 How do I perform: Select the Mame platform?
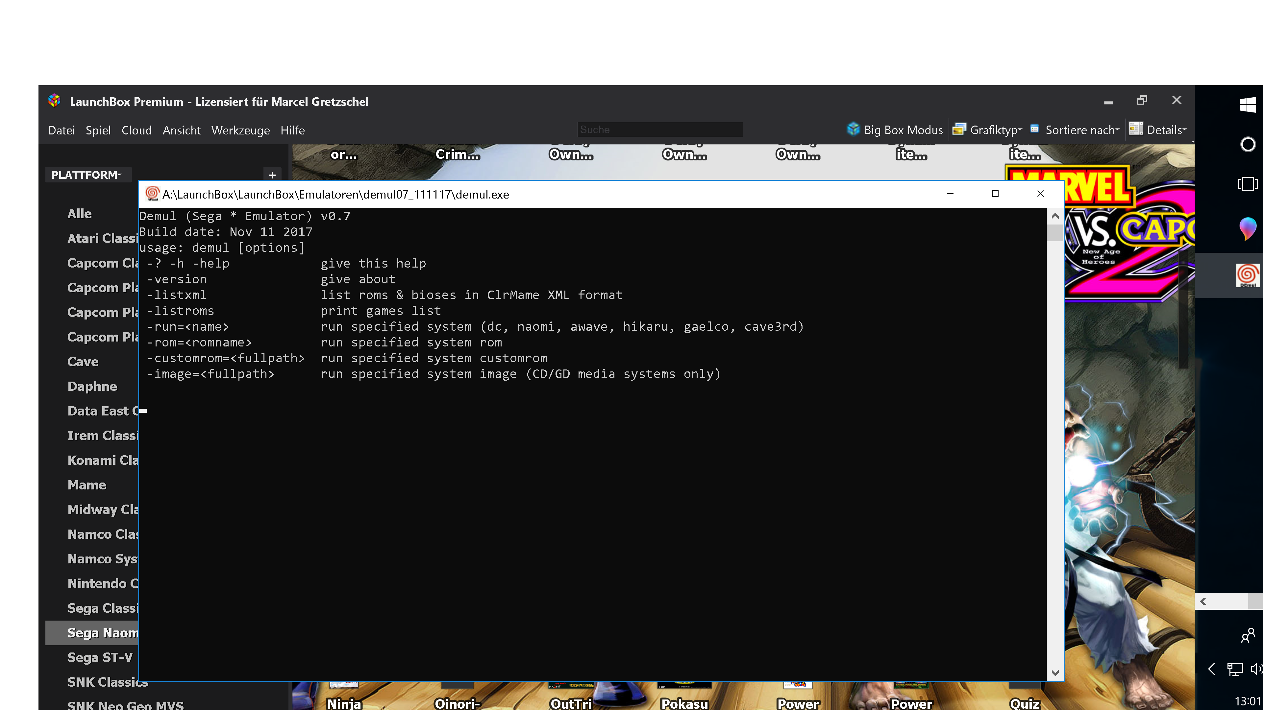point(87,485)
